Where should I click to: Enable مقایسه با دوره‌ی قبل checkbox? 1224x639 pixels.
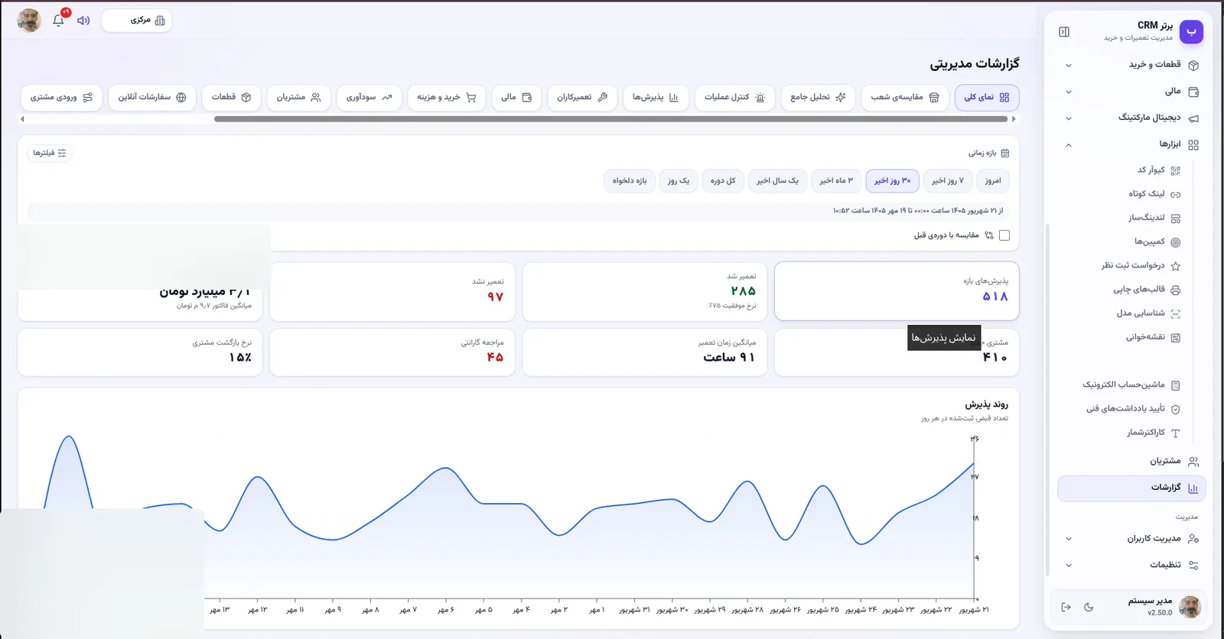[x=1004, y=235]
